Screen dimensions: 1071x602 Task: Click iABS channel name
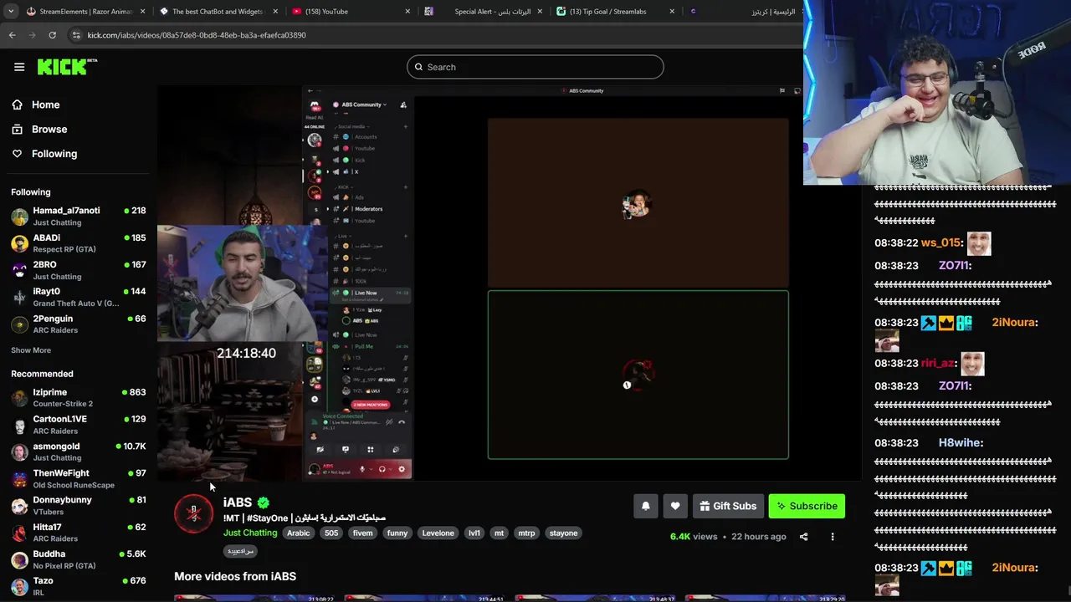coord(238,503)
